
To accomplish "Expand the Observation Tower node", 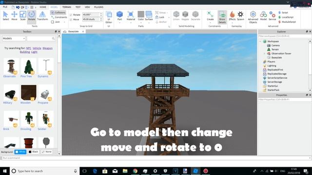I will [264, 53].
